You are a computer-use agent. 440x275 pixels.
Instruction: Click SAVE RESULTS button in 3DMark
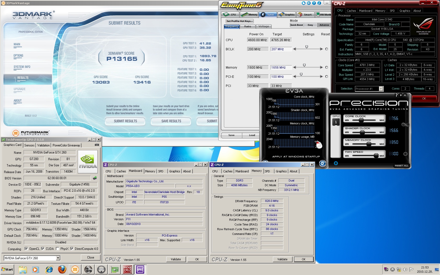coord(171,121)
